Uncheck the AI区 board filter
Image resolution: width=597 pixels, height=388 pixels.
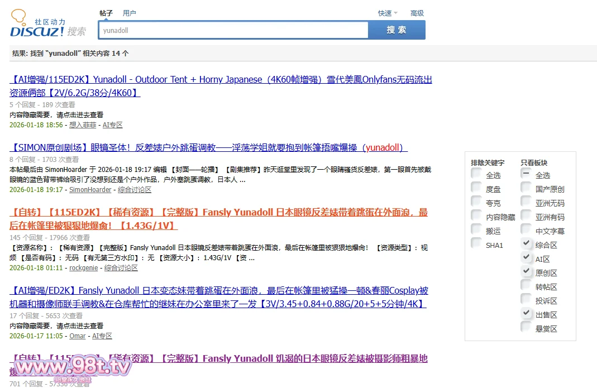tap(526, 258)
